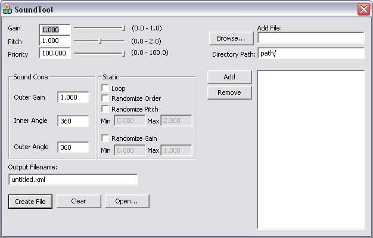
Task: Click the Remove button
Action: pos(229,92)
